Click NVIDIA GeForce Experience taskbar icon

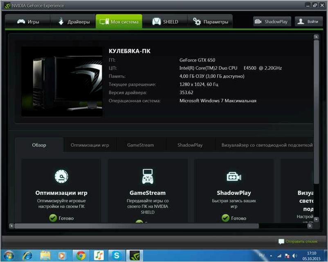(134, 256)
